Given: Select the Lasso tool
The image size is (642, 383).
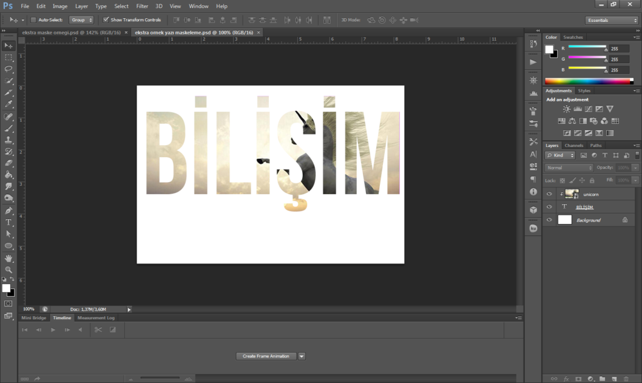Looking at the screenshot, I should coord(9,69).
